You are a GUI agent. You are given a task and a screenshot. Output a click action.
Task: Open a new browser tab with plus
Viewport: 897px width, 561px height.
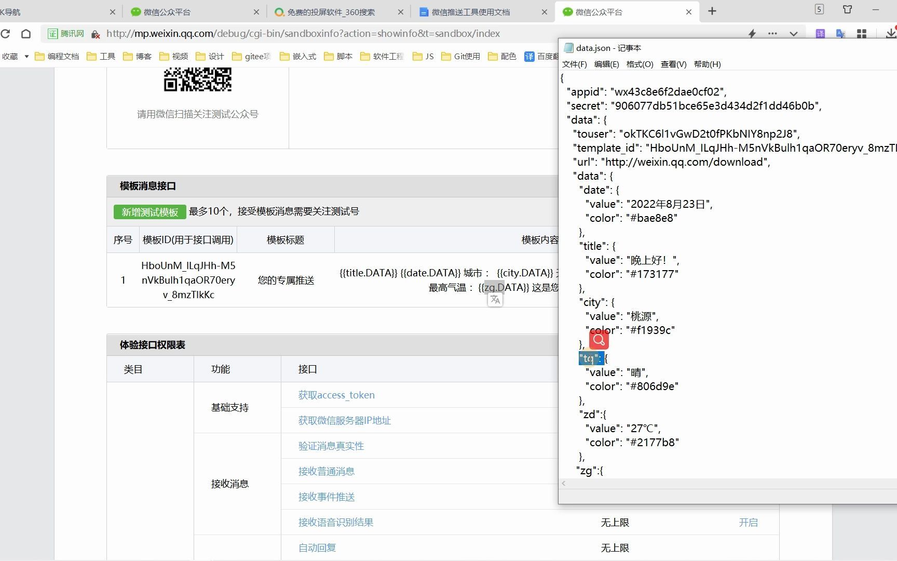click(712, 11)
